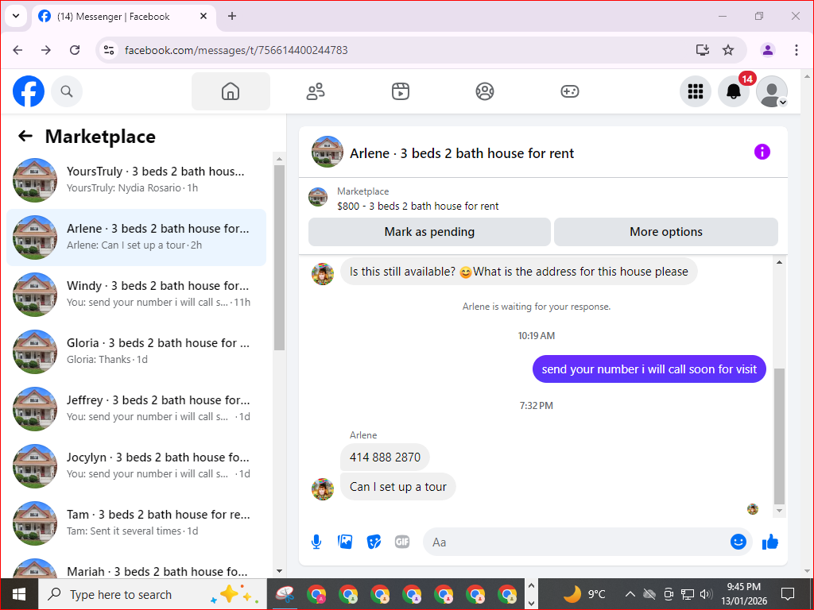Go back from Marketplace list

point(25,137)
